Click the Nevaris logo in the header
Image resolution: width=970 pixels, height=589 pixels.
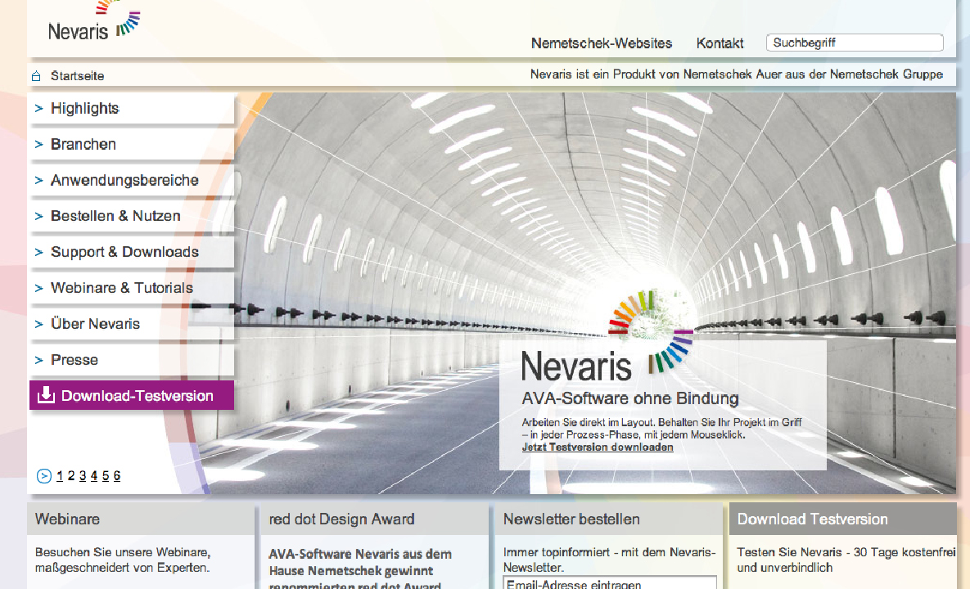94,21
